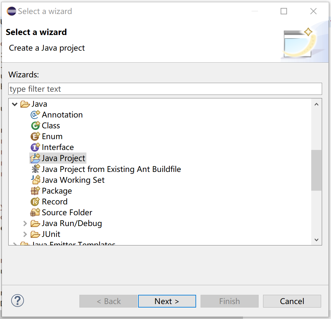Click the Enum wizard icon
331x319 pixels.
click(x=35, y=136)
